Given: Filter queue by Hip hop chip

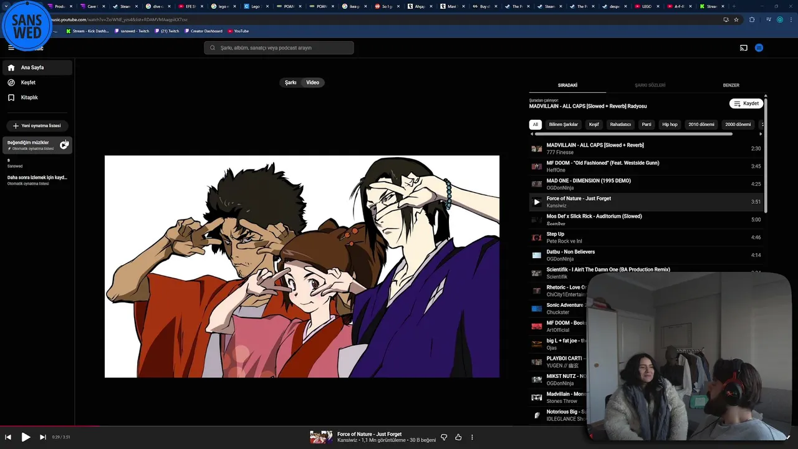Looking at the screenshot, I should tap(670, 124).
